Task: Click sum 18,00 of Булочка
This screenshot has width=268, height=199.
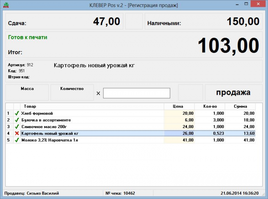Action: pyautogui.click(x=249, y=120)
